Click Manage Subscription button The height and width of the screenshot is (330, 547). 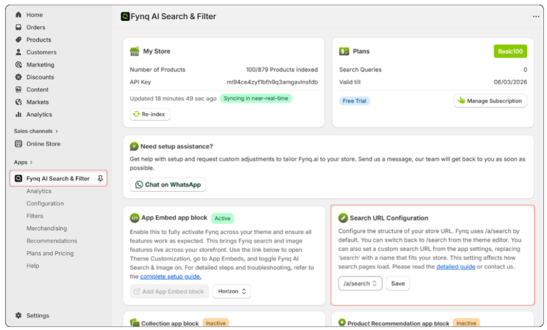tap(490, 101)
